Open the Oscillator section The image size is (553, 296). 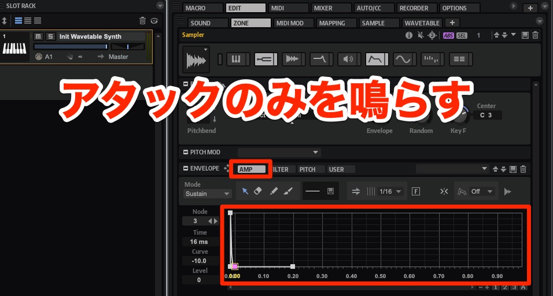294,59
